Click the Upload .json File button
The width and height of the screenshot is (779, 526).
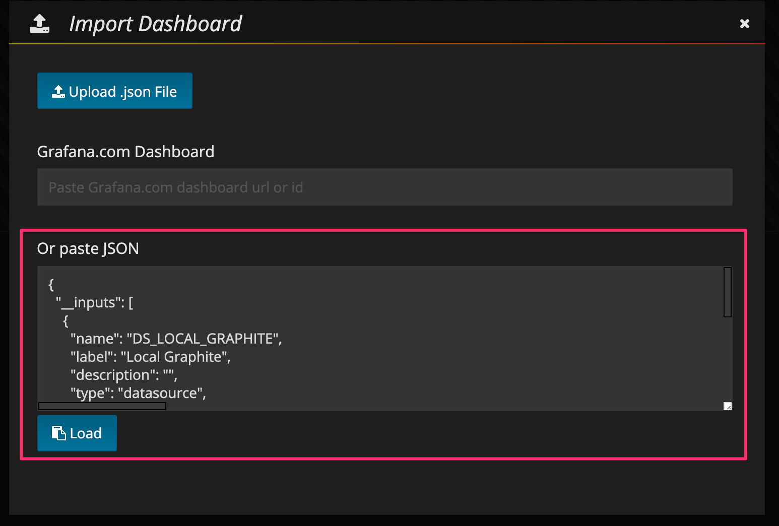pos(115,91)
